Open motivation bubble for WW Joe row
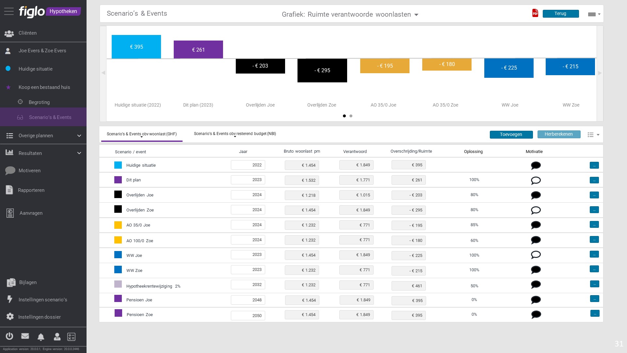This screenshot has width=627, height=353. pyautogui.click(x=536, y=255)
